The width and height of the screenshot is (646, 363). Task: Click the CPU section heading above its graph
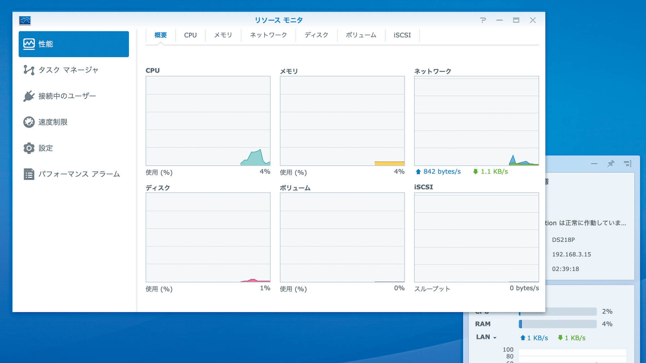152,71
